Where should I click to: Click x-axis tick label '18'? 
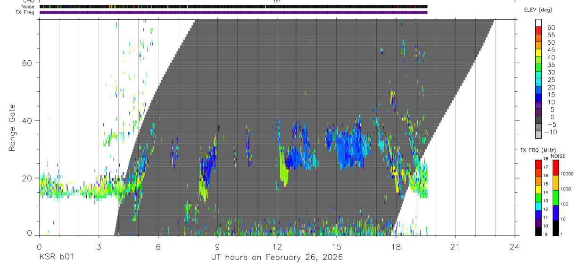click(396, 246)
